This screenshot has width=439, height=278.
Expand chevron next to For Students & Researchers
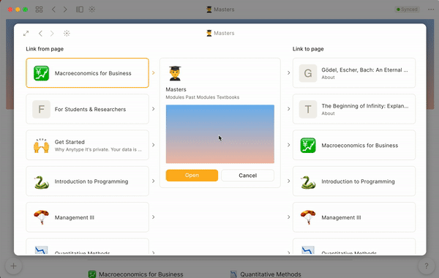[x=154, y=109]
